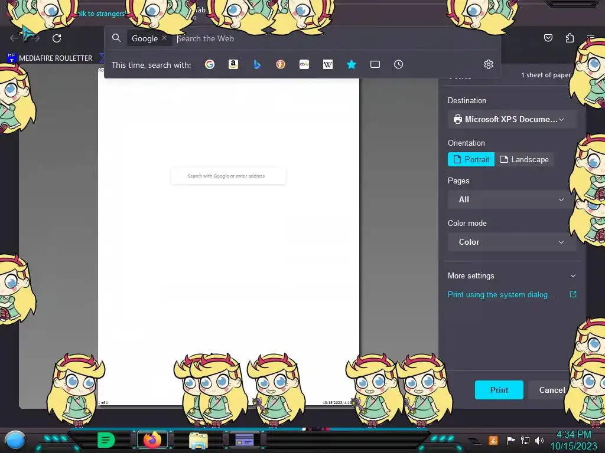The image size is (605, 453).
Task: Search this time with DuckDuckGo icon
Action: 281,64
